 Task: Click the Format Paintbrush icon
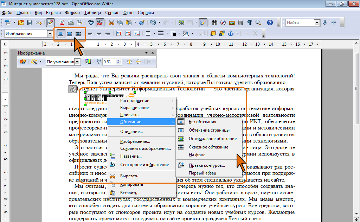pos(142,23)
